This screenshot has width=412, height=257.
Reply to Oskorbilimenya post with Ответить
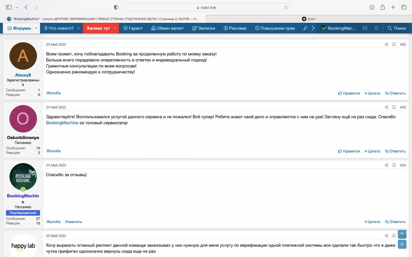point(395,151)
